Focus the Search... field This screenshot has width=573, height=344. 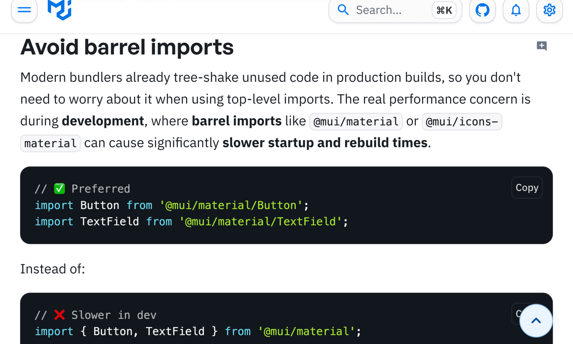coord(387,10)
